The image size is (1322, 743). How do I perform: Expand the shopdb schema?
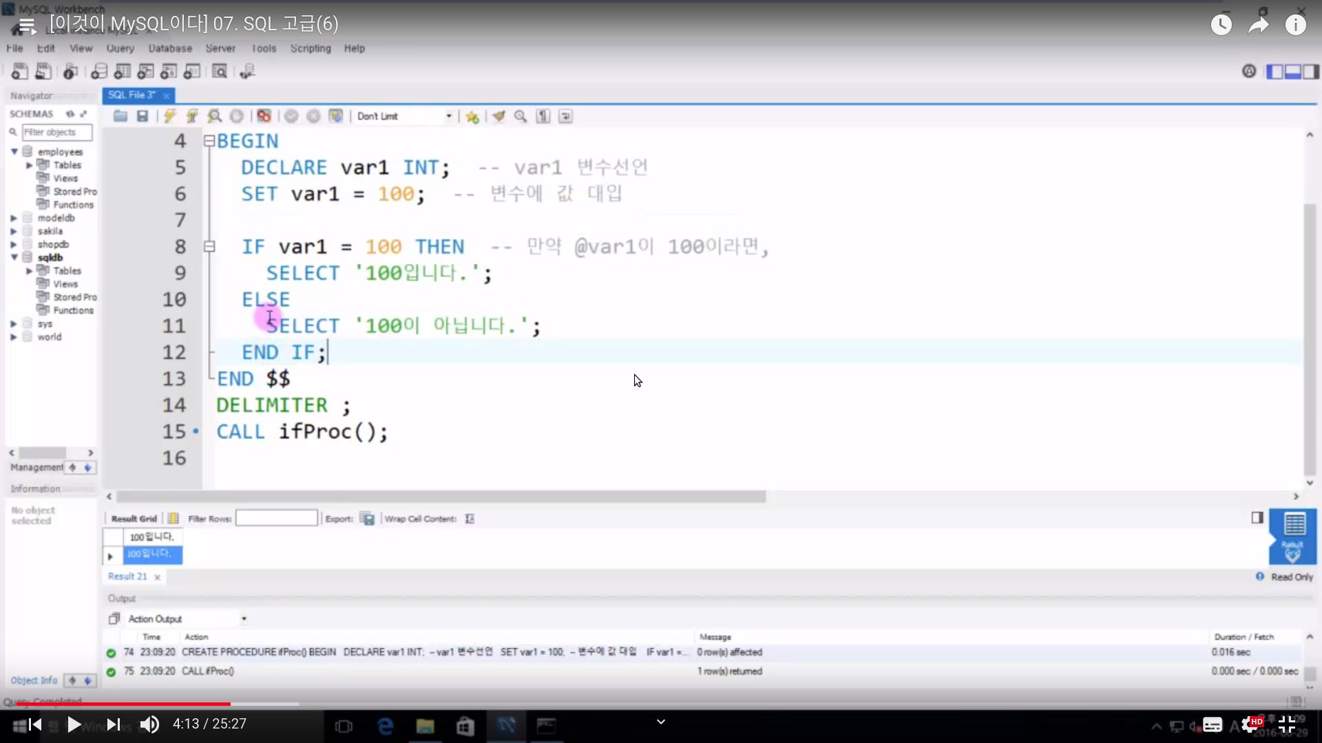[14, 244]
